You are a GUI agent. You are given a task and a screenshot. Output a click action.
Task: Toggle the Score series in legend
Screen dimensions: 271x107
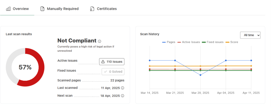232,42
